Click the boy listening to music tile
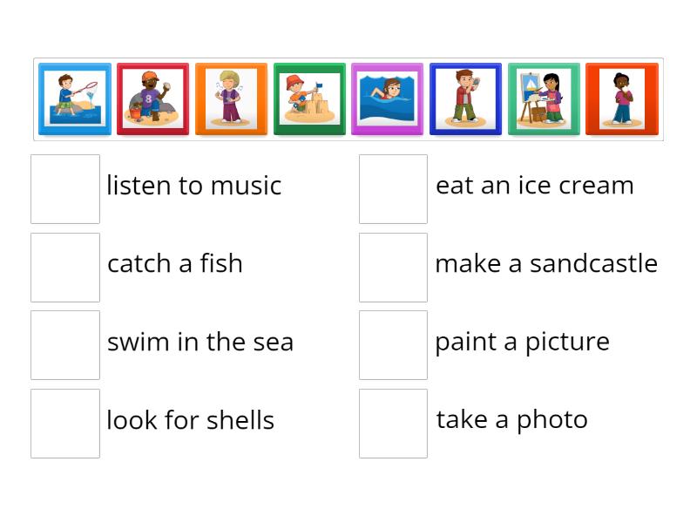The width and height of the screenshot is (697, 523). tap(231, 99)
